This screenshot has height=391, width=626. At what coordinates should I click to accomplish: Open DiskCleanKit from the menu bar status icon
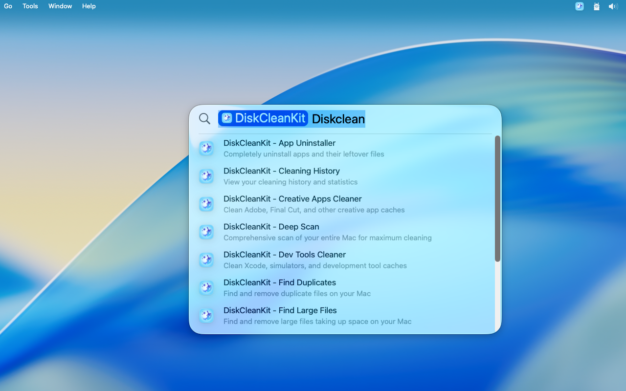[579, 6]
